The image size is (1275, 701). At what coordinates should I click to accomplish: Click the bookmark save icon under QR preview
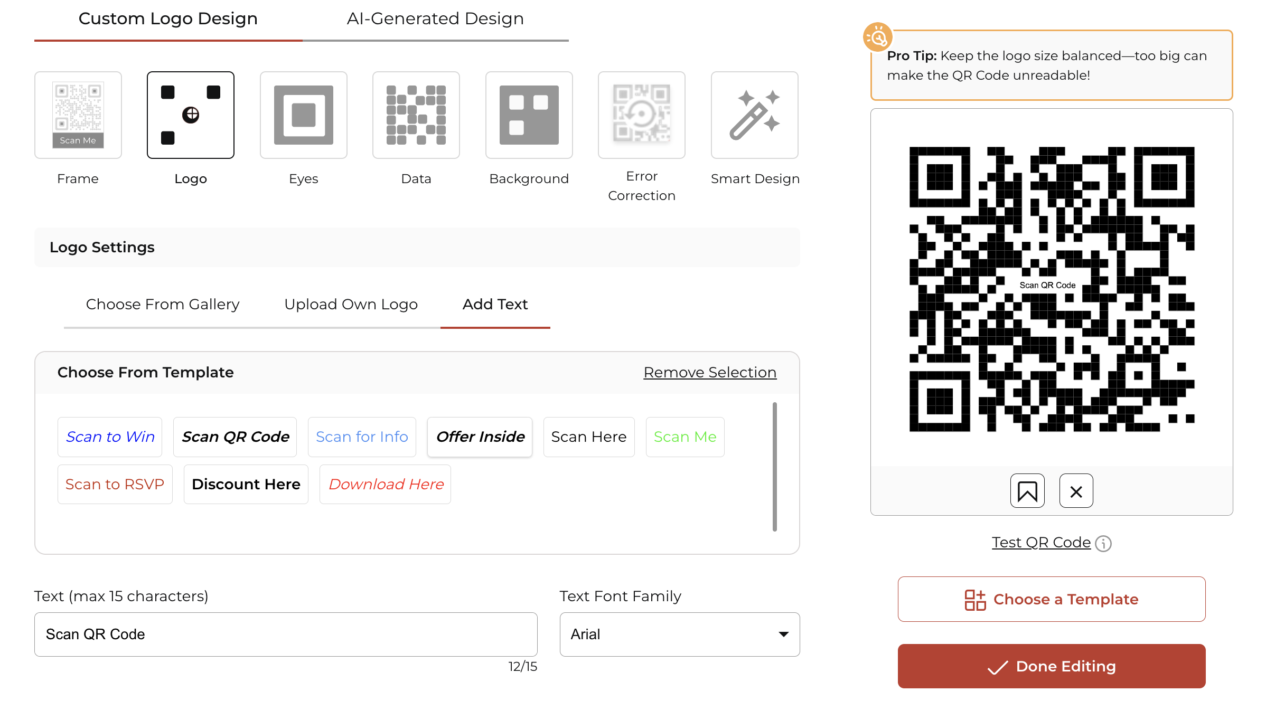coord(1027,491)
